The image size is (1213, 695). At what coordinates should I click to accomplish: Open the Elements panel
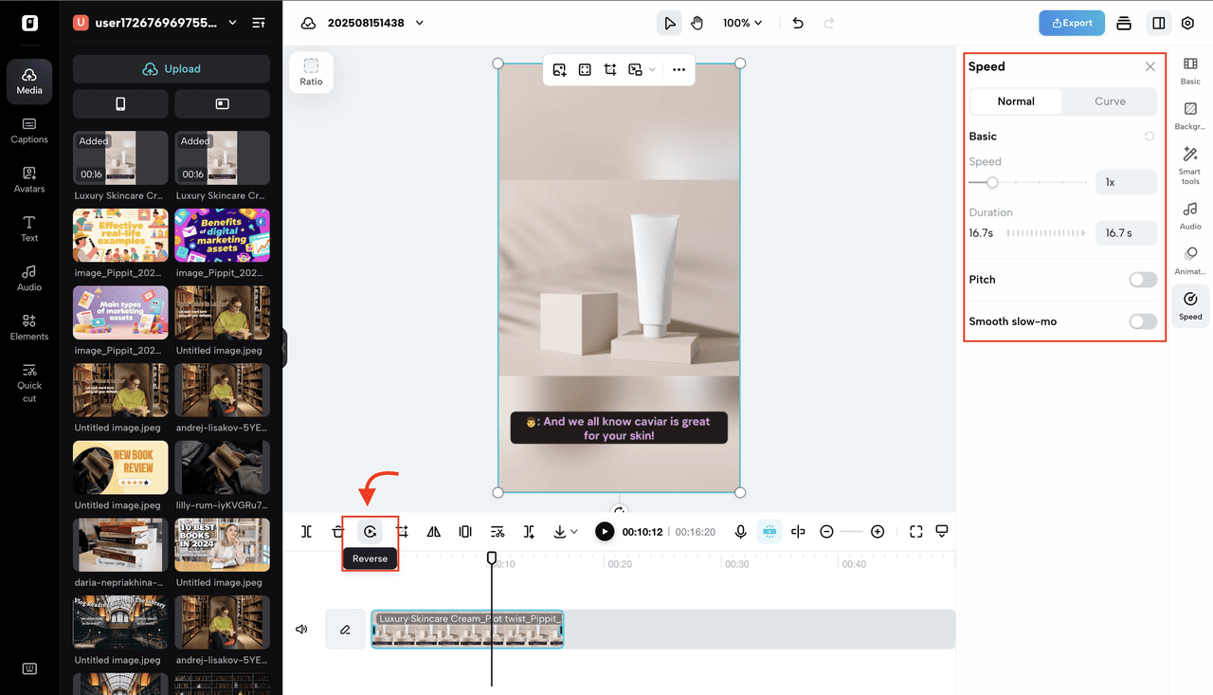click(x=29, y=327)
